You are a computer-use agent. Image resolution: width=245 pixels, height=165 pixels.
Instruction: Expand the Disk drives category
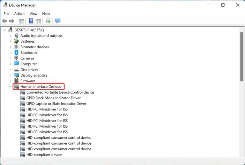pyautogui.click(x=10, y=70)
